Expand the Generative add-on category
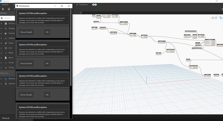Viewport: 223px width, 121px height. (1, 84)
